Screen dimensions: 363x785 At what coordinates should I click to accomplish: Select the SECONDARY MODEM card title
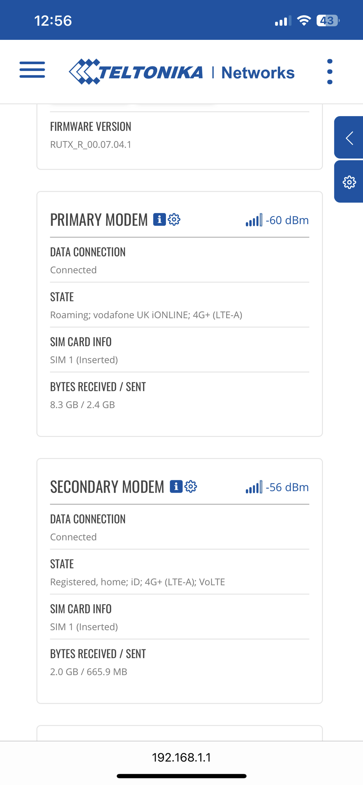[107, 487]
